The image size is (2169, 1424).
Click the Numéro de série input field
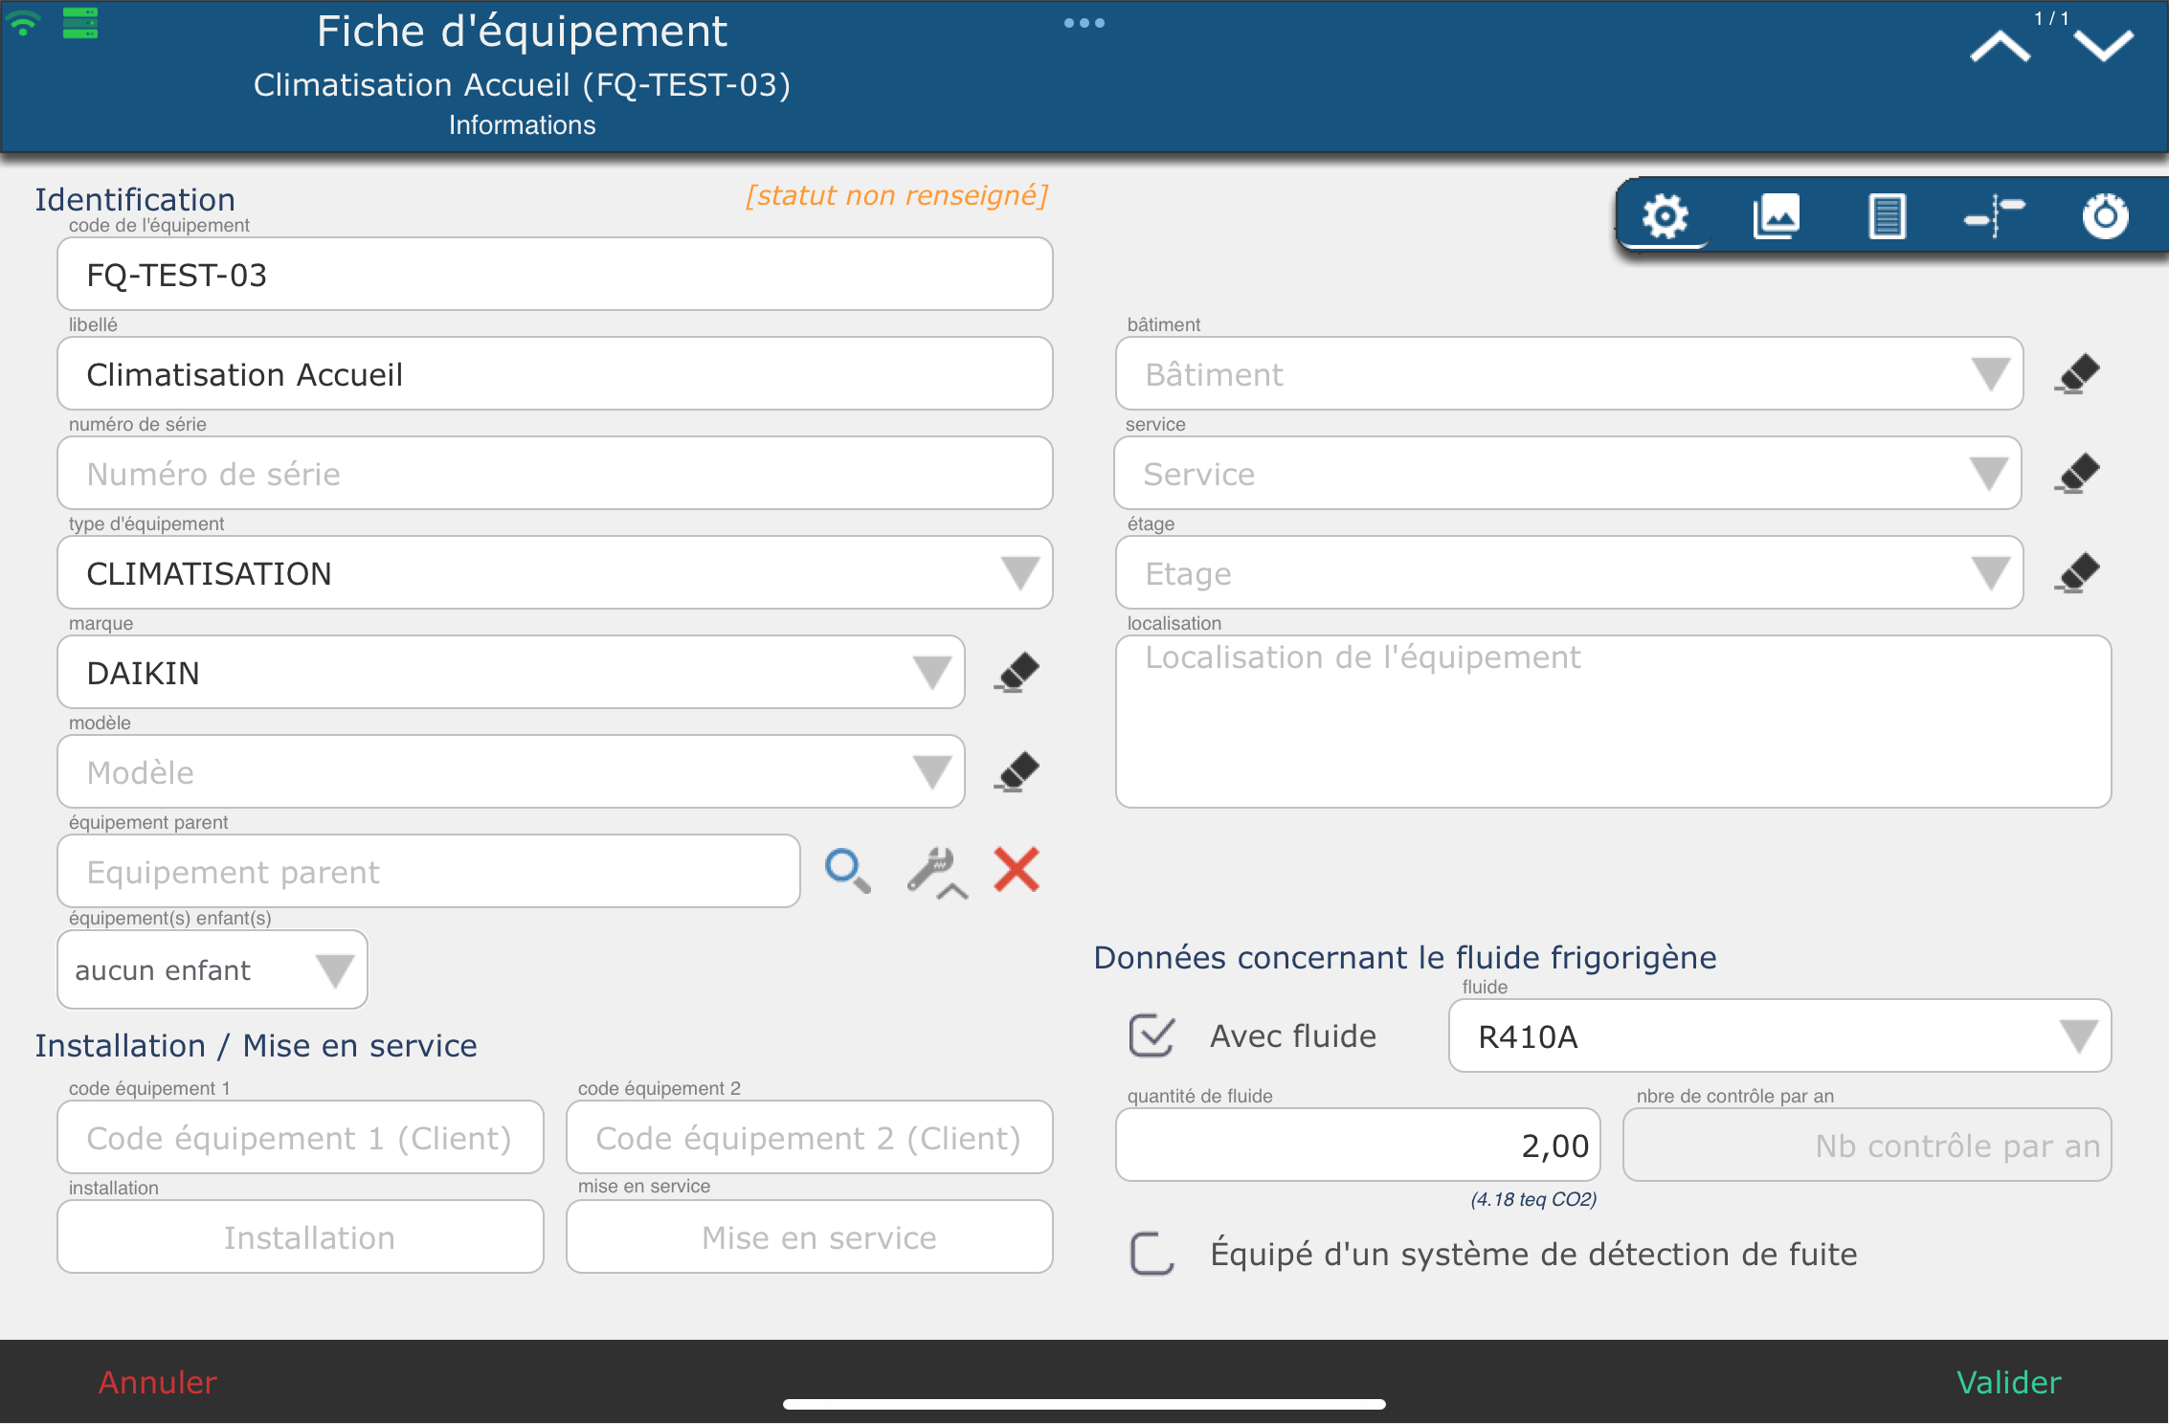pos(555,474)
